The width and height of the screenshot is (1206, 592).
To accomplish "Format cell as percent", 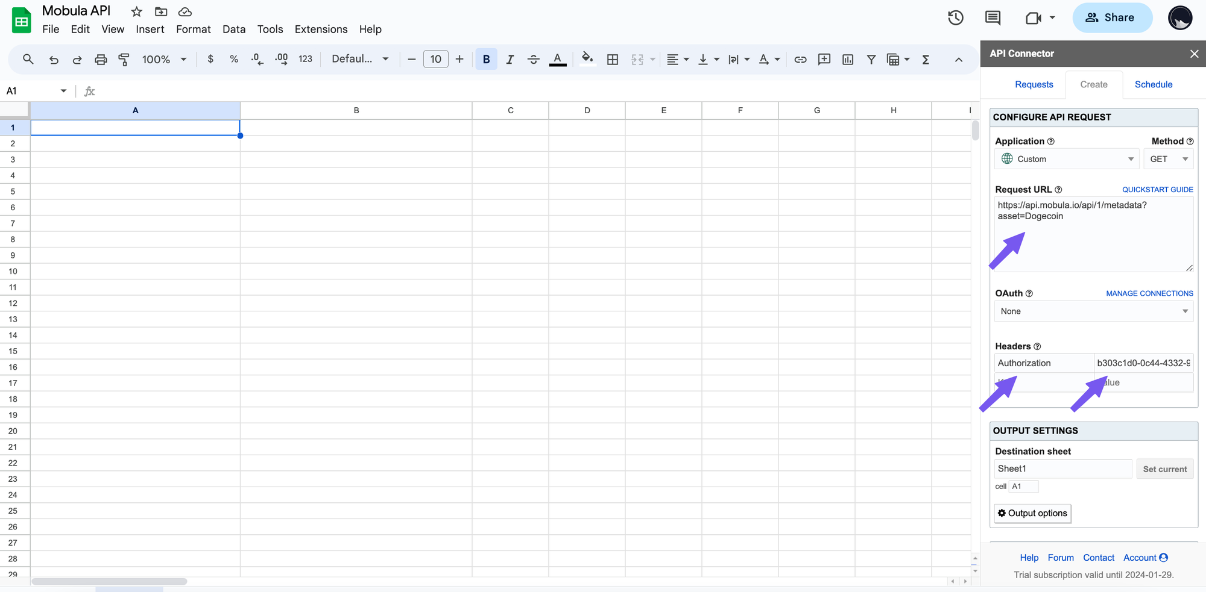I will pyautogui.click(x=234, y=59).
